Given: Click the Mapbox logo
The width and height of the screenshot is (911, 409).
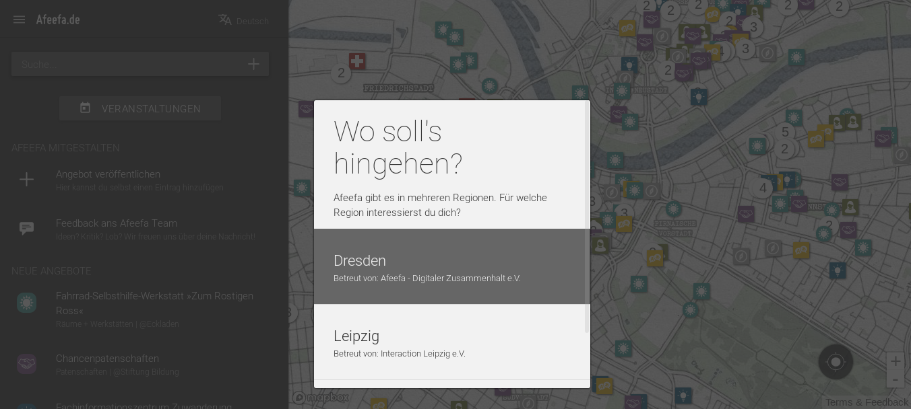Looking at the screenshot, I should point(321,398).
